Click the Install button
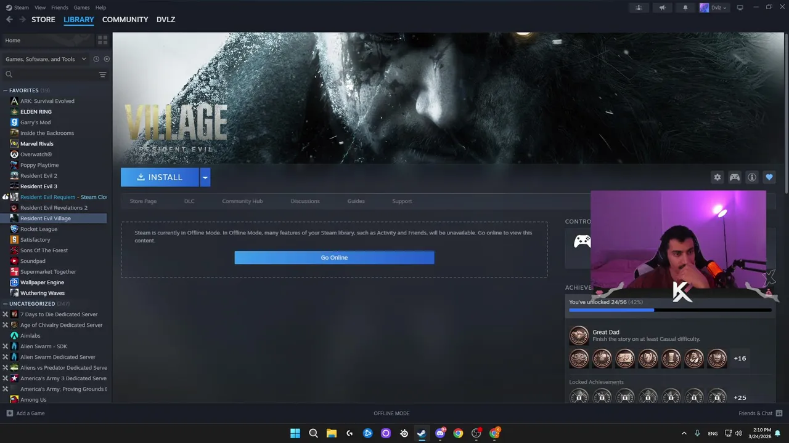This screenshot has width=789, height=443. 160,177
